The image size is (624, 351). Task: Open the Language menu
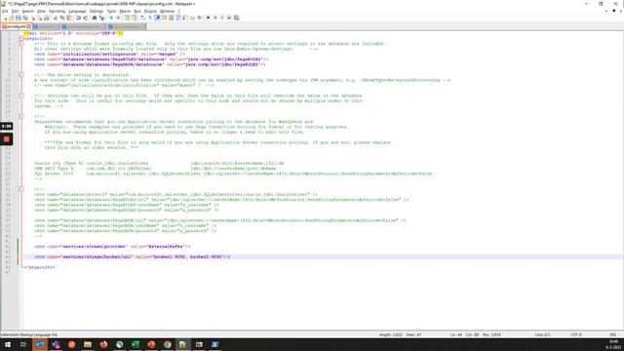77,11
